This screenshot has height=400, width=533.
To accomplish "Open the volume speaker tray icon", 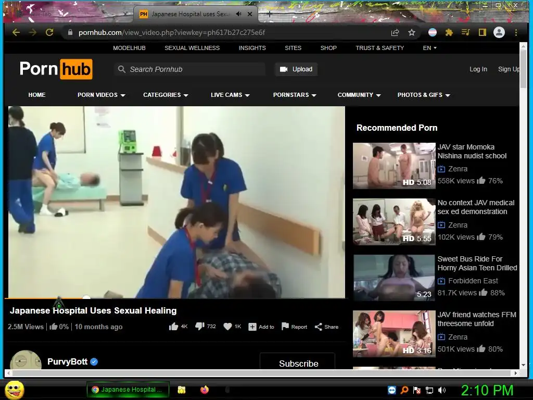I will click(x=442, y=390).
